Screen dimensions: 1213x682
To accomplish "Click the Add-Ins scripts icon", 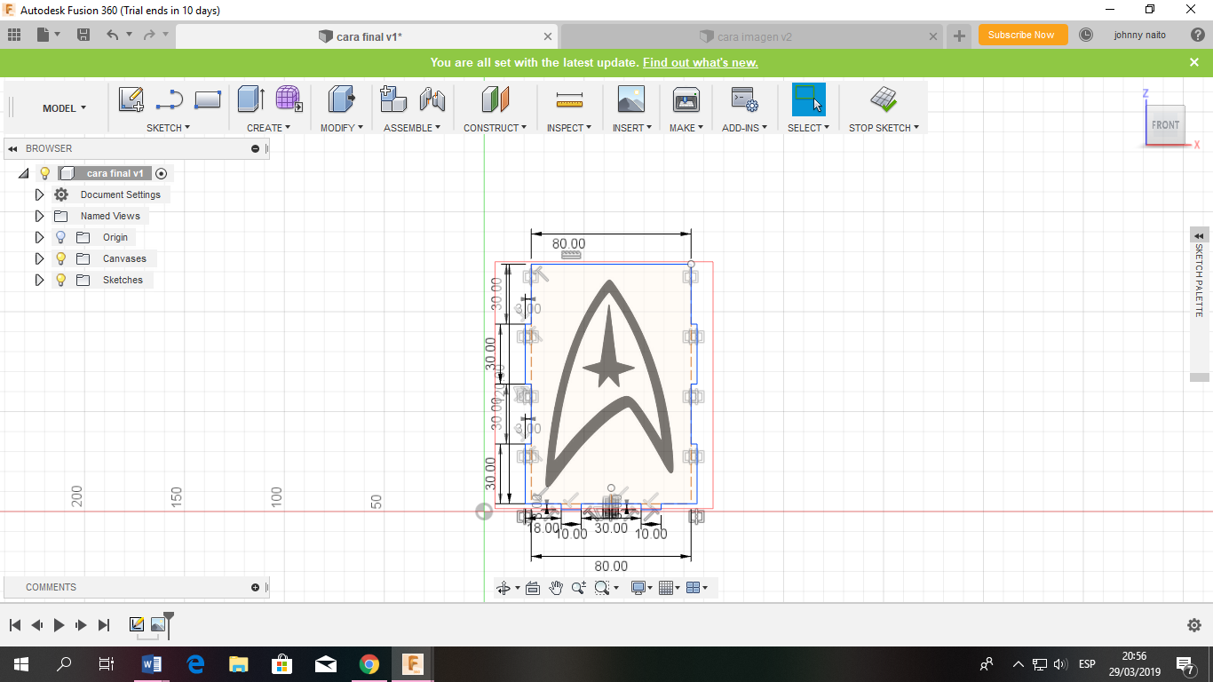I will click(x=744, y=99).
